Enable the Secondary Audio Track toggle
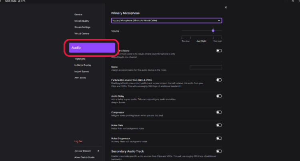This screenshot has height=161, width=300. click(x=219, y=151)
